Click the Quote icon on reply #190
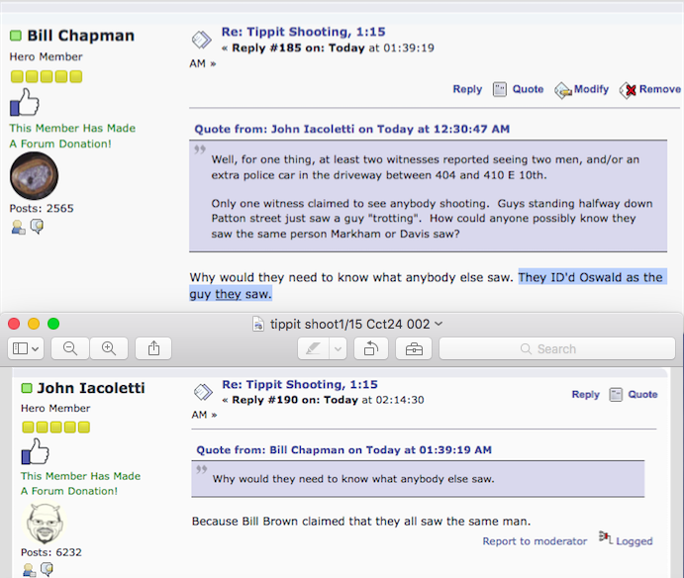The width and height of the screenshot is (684, 578). click(x=616, y=395)
